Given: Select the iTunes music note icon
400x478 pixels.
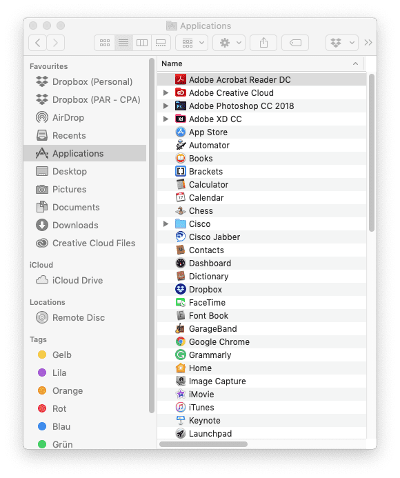Looking at the screenshot, I should pos(181,407).
